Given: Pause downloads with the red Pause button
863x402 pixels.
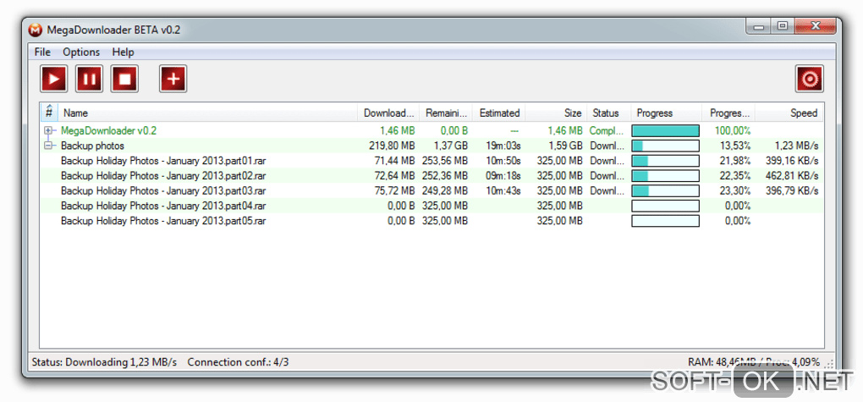Looking at the screenshot, I should [89, 79].
